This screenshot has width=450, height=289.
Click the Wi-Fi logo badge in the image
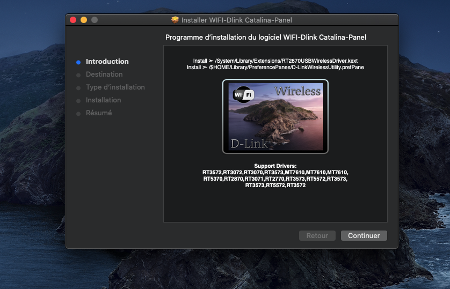coord(244,94)
